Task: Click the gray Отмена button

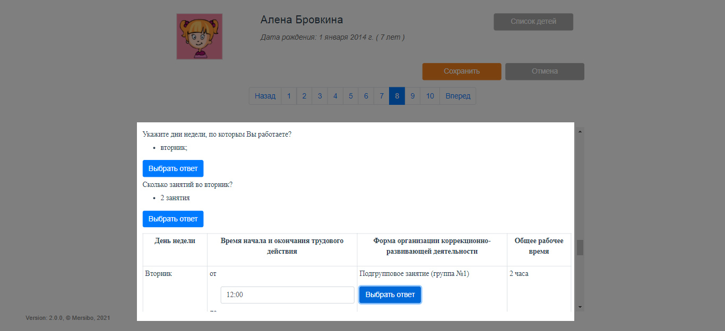Action: [x=545, y=71]
